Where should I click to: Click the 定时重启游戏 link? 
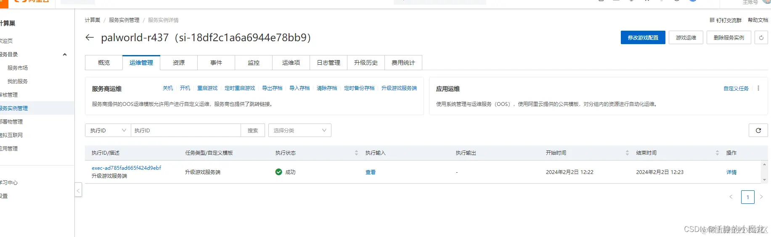(x=240, y=88)
